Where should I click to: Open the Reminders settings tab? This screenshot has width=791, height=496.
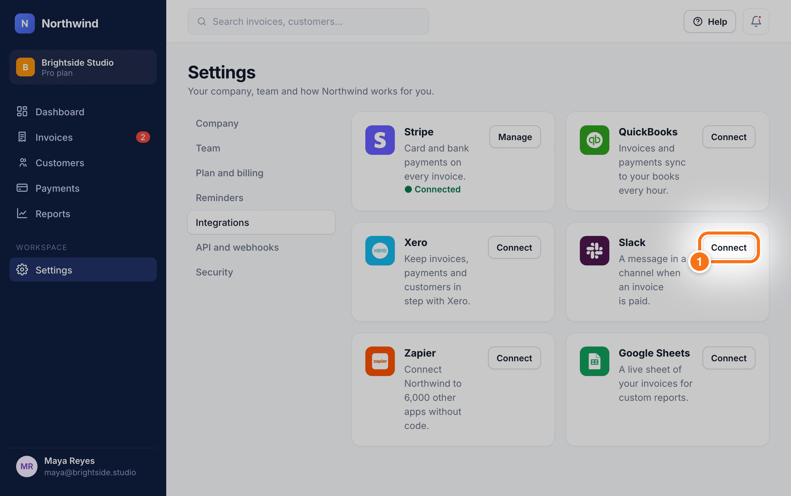click(x=261, y=198)
